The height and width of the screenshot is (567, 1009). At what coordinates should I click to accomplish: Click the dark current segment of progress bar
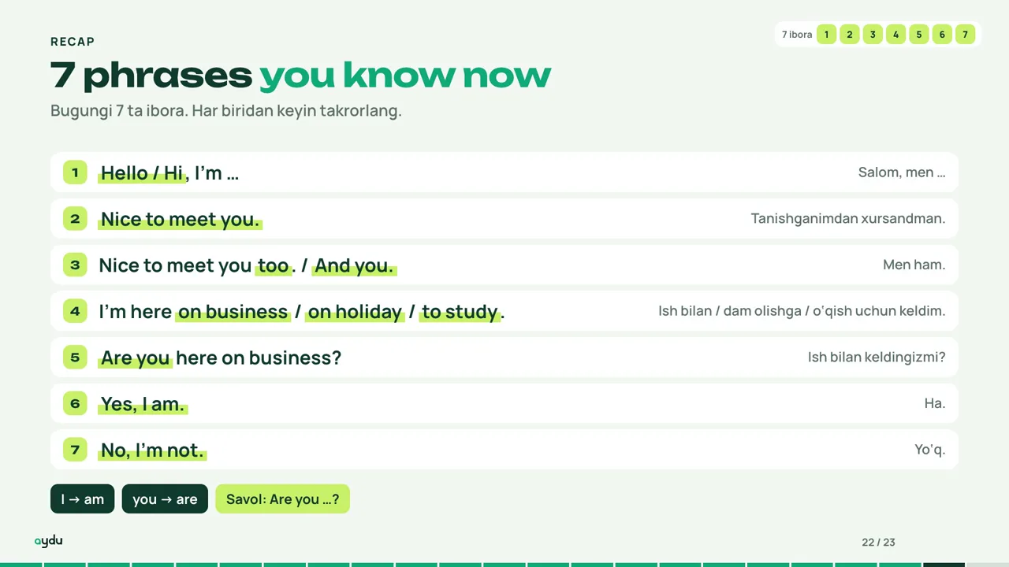[x=944, y=565]
